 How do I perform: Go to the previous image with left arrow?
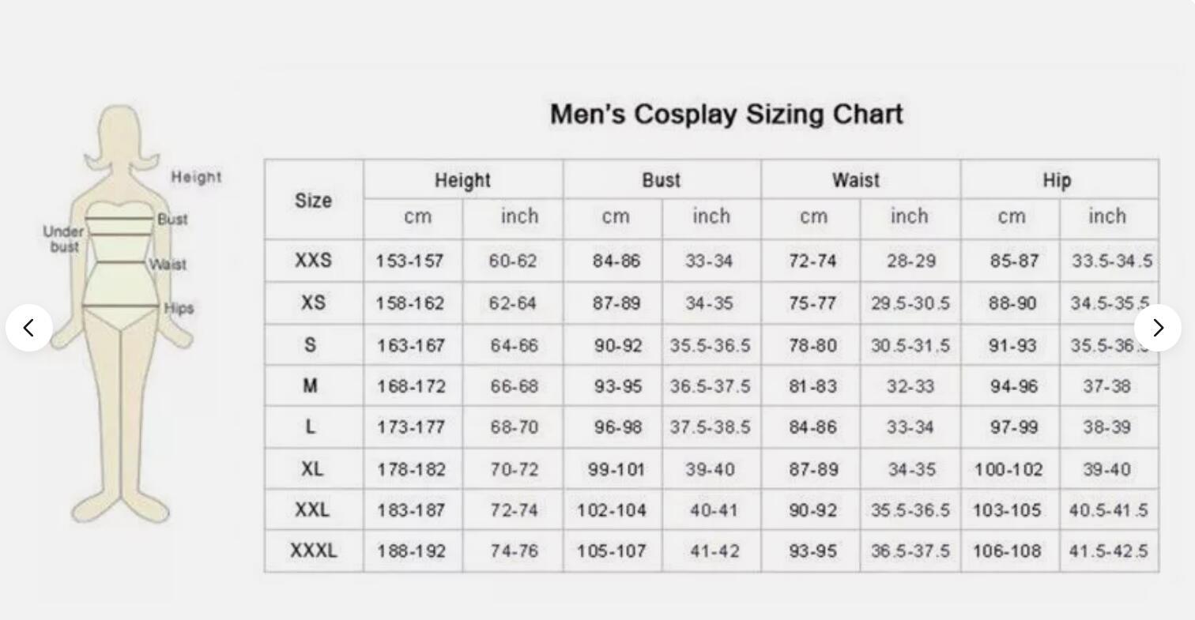29,328
